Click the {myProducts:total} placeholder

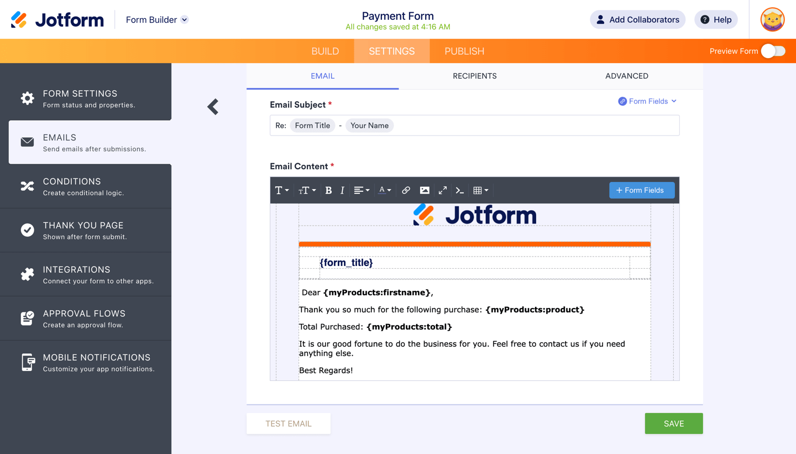[x=409, y=327]
